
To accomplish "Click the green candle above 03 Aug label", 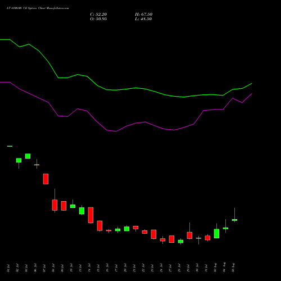I will click(x=216, y=233).
